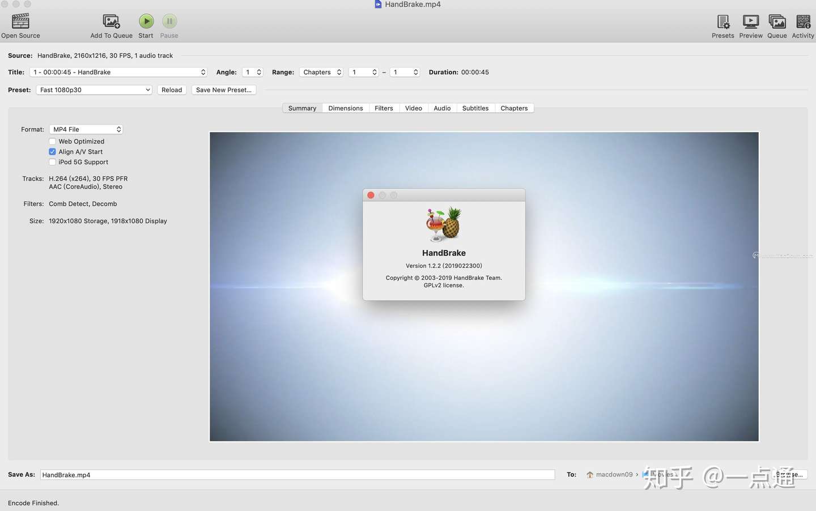The width and height of the screenshot is (816, 511).
Task: Switch to the Dimensions tab
Action: [x=346, y=108]
